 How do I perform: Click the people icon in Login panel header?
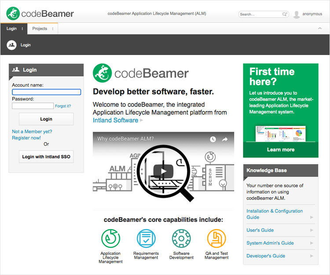[16, 70]
